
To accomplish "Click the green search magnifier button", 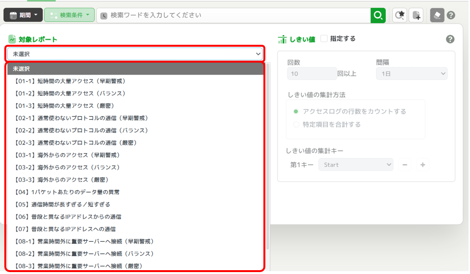I will (378, 15).
